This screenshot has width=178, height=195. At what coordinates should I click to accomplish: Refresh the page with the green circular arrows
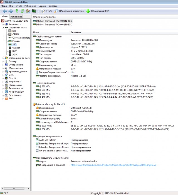(x=22, y=11)
